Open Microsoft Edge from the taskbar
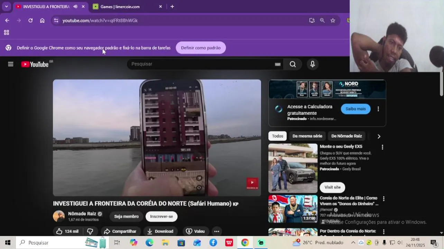The width and height of the screenshot is (444, 249). click(149, 242)
